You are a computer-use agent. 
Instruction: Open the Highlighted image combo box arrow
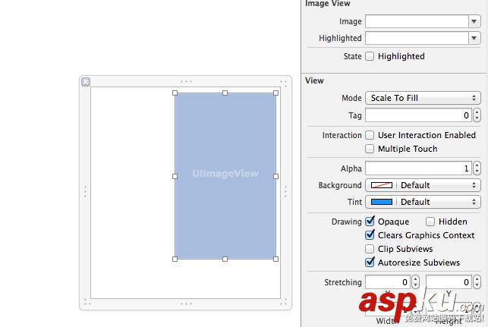tap(474, 38)
